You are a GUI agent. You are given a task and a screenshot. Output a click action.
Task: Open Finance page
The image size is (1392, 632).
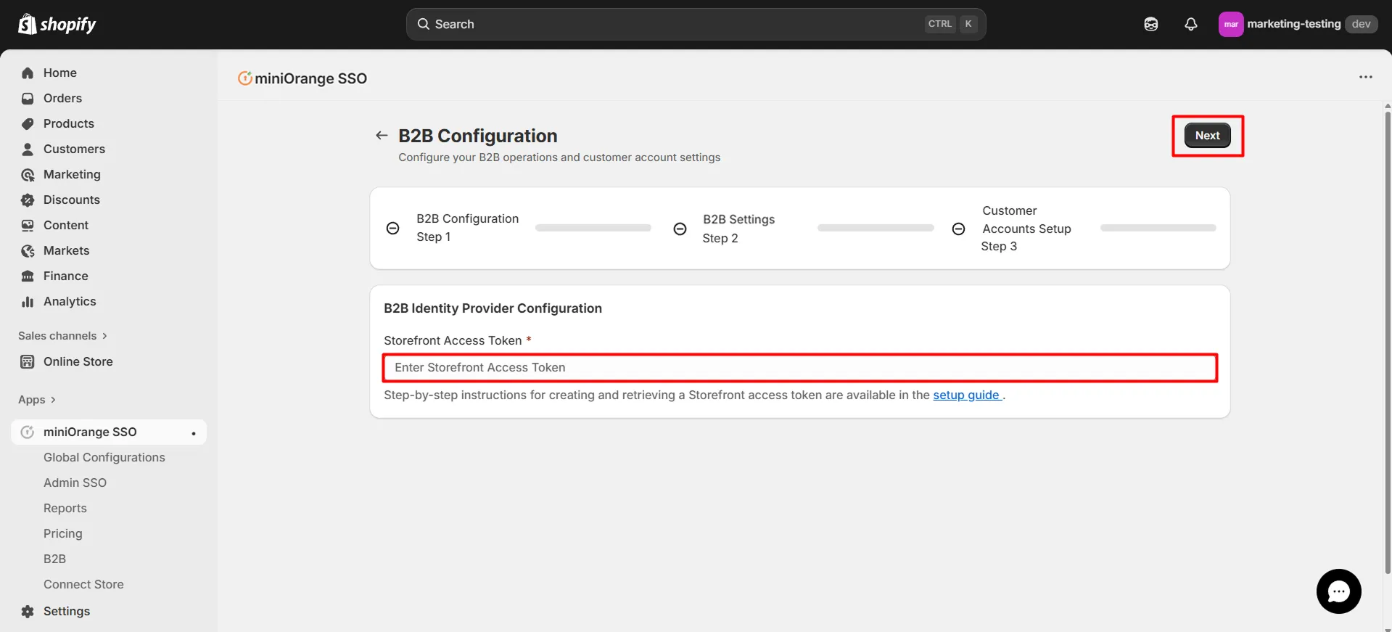click(x=66, y=276)
